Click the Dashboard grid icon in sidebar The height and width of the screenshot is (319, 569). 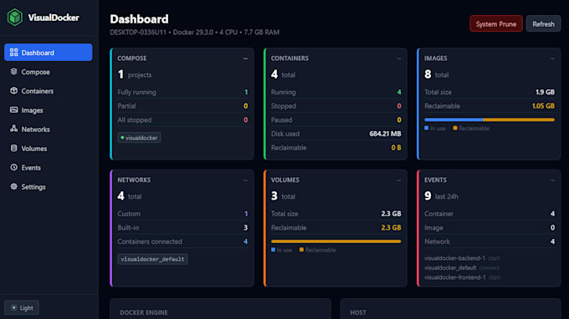[x=13, y=53]
